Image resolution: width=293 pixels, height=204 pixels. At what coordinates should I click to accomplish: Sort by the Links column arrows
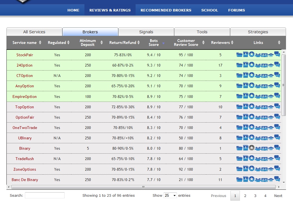[279, 43]
